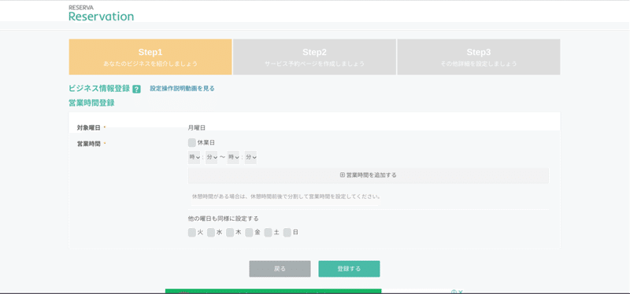Screen dimensions: 630x294
Task: Tick the 火 weekday checkbox
Action: pyautogui.click(x=192, y=232)
